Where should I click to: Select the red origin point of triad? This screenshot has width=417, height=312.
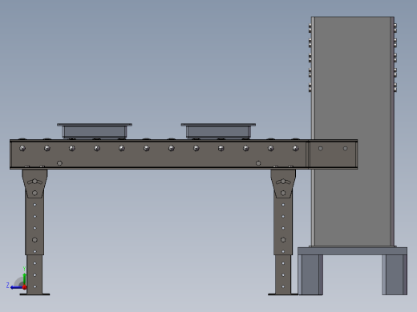(x=25, y=287)
